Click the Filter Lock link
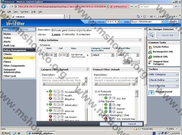Screen dimensions: 182x135 [10, 76]
